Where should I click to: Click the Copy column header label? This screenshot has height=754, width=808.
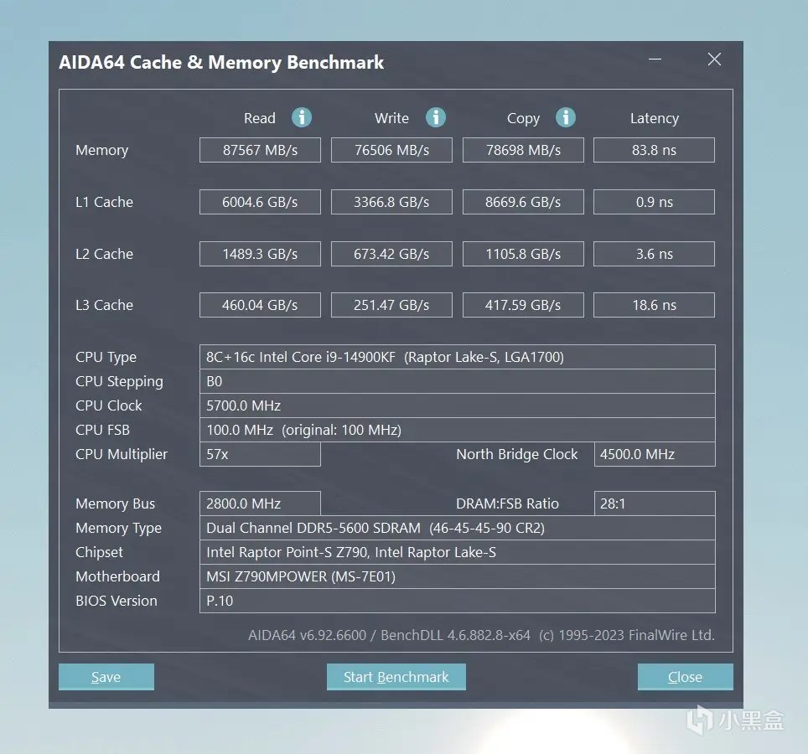pos(523,118)
